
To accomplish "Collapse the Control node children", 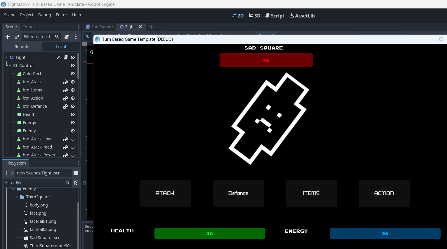I will pyautogui.click(x=10, y=66).
